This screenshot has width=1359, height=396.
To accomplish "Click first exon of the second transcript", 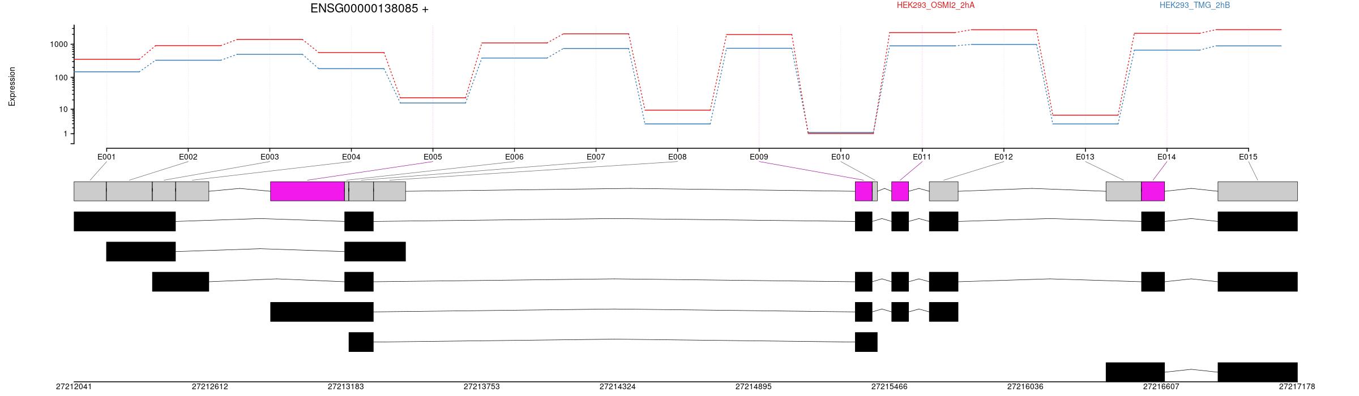I will (x=141, y=252).
